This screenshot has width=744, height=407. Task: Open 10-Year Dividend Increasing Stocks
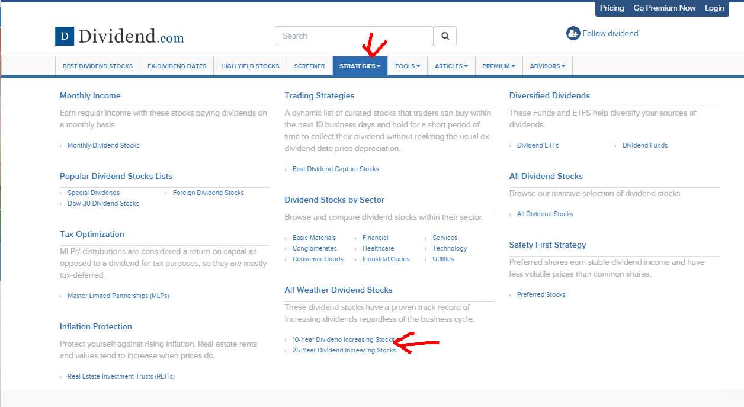343,339
